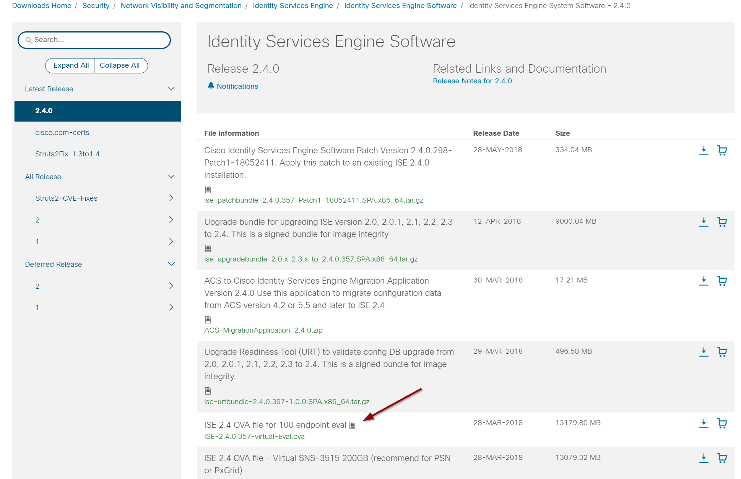Click Size column header
This screenshot has height=479, width=741.
coord(562,133)
